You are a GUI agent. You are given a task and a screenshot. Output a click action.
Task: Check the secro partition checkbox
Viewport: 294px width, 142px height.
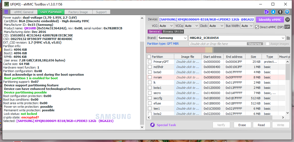tap(150, 93)
